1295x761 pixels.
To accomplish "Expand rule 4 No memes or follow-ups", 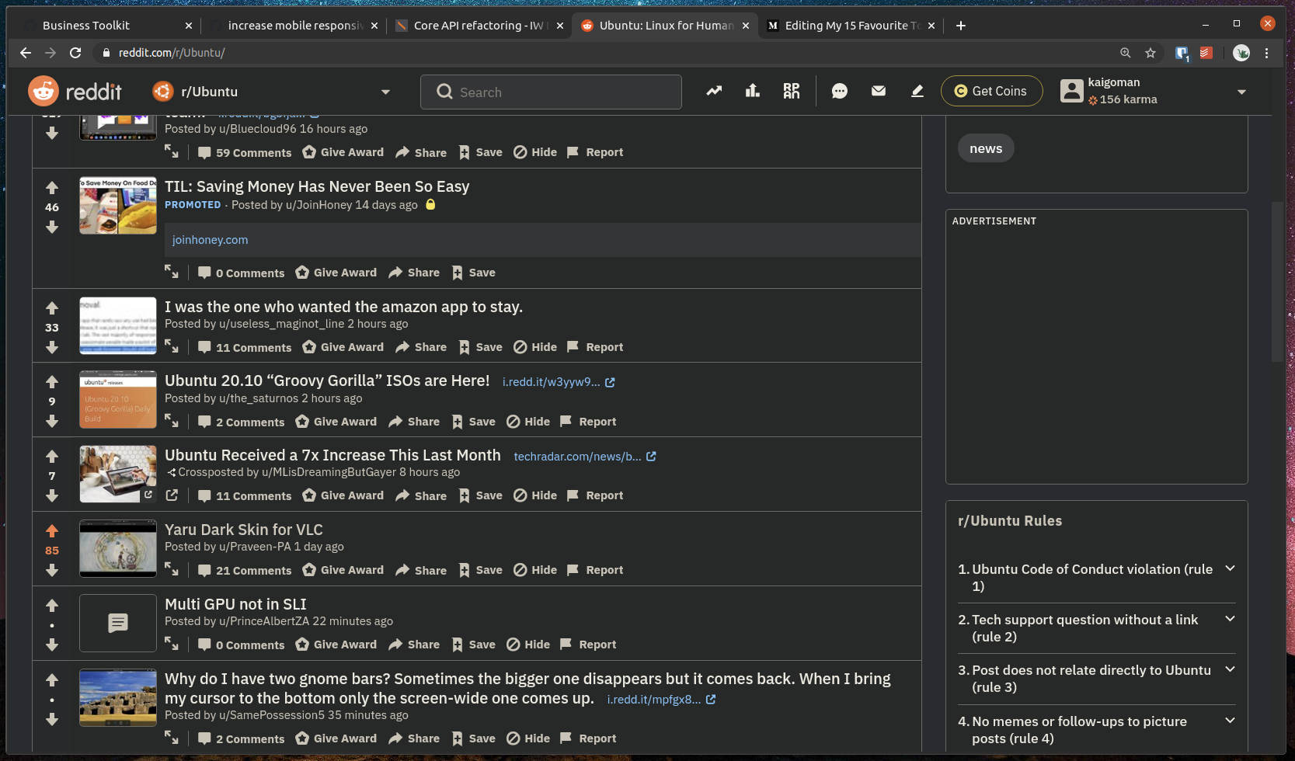I will tap(1096, 730).
